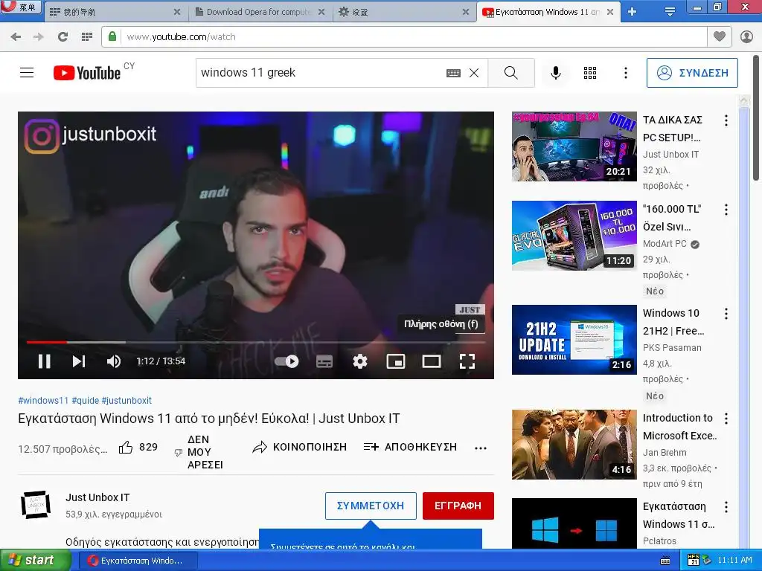This screenshot has width=762, height=571.
Task: Select the Εγκατάσταση Windo... taskbar item
Action: (138, 561)
